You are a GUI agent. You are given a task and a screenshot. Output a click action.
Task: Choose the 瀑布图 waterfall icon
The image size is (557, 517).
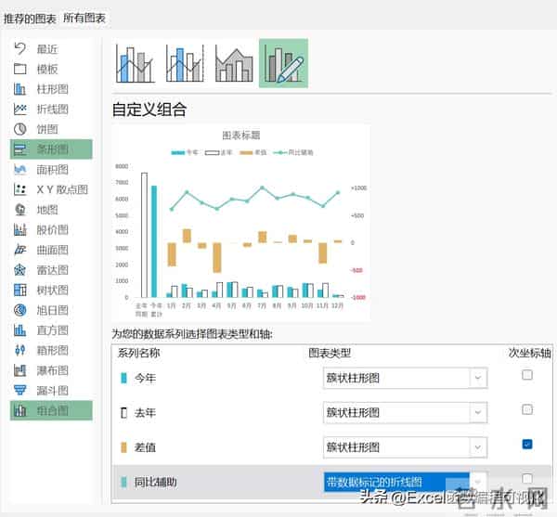[19, 370]
